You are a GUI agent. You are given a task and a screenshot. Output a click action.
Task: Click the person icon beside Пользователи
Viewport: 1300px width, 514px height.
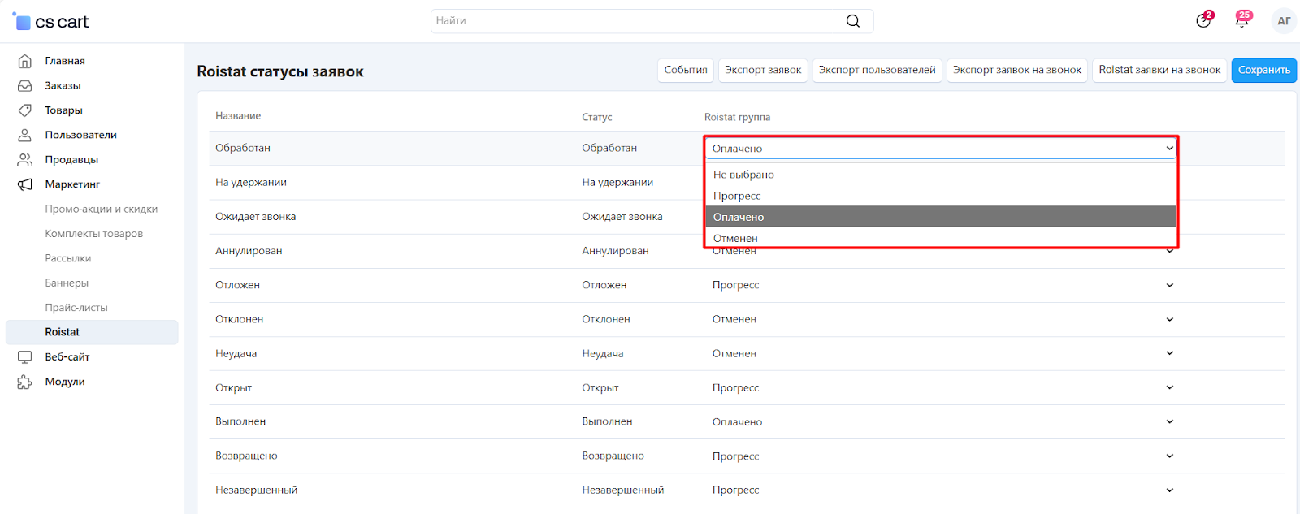pos(25,135)
